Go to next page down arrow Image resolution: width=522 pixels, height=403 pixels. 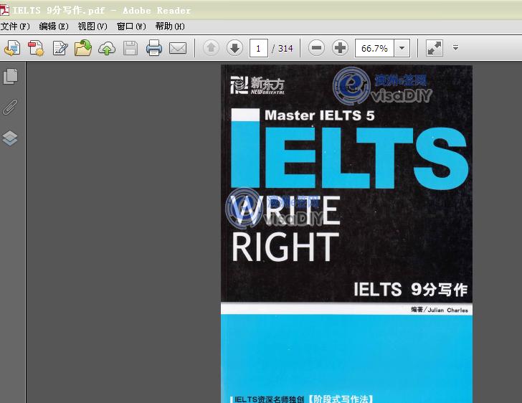[x=234, y=48]
